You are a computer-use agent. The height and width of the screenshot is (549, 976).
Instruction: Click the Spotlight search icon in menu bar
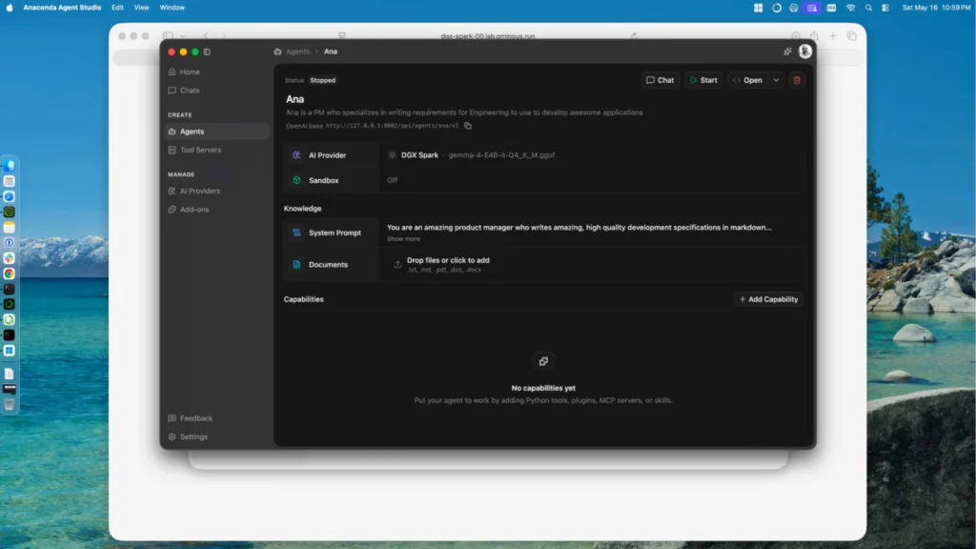pos(868,8)
